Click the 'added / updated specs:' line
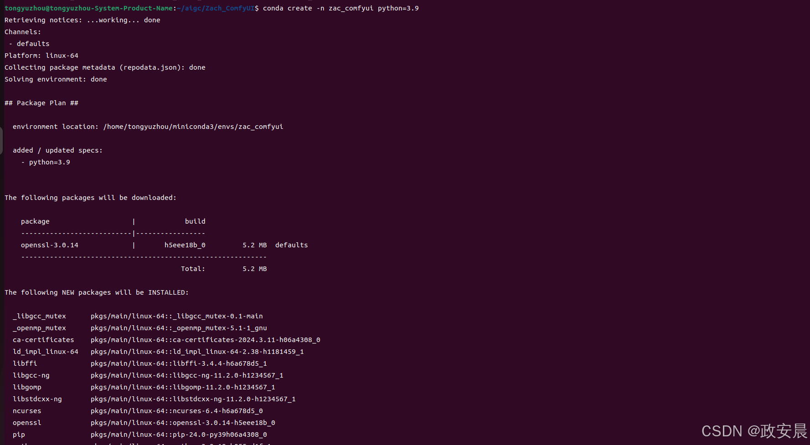Screen dimensions: 810x445 58,150
